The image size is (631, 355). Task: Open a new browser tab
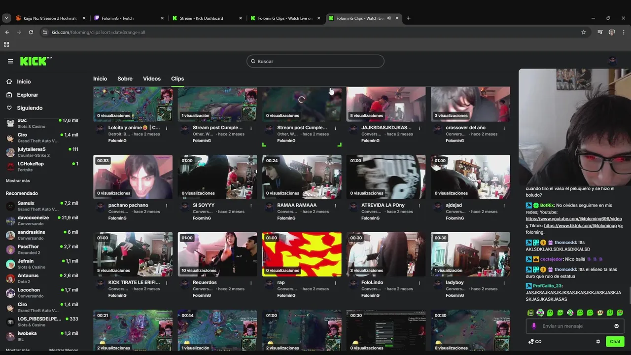(409, 18)
